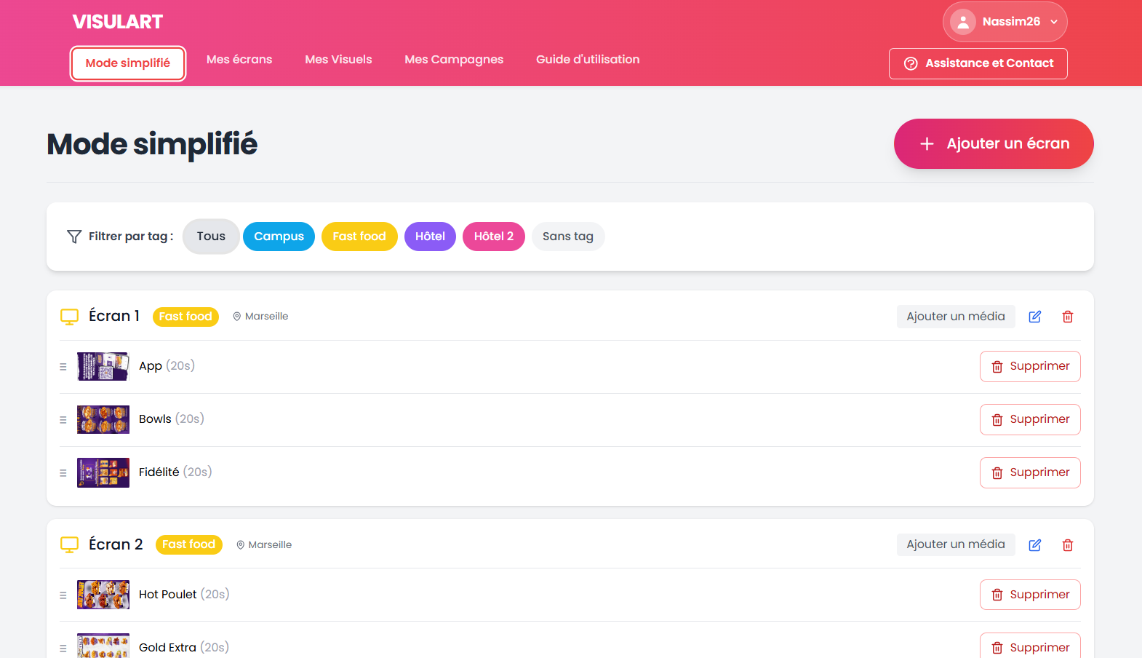1142x658 pixels.
Task: Click the edit pencil icon for Écran 1
Action: click(1034, 317)
